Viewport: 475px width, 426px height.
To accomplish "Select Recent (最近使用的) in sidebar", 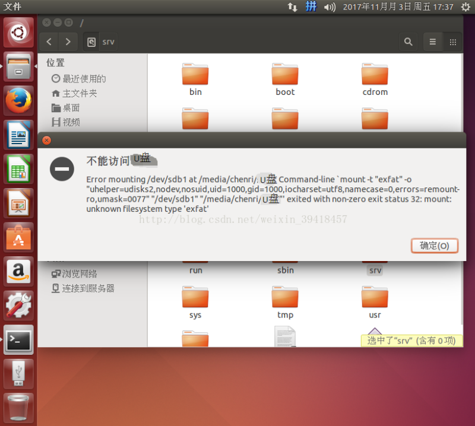I will coord(79,79).
